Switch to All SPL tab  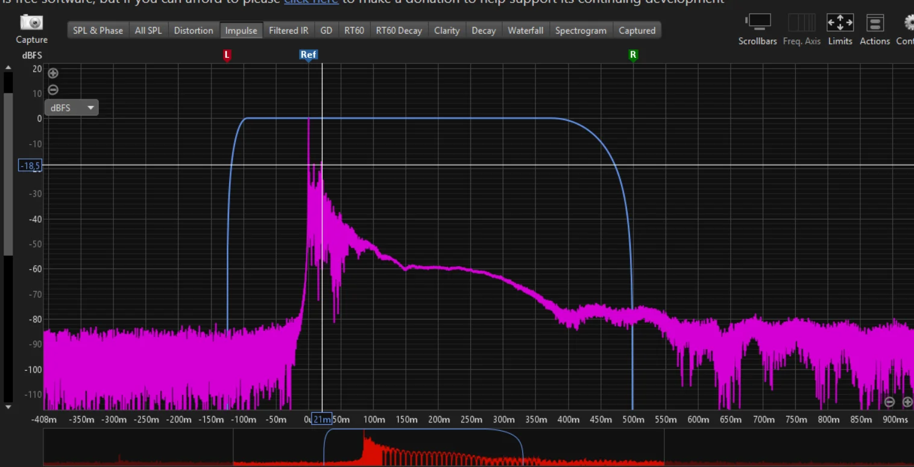point(148,30)
